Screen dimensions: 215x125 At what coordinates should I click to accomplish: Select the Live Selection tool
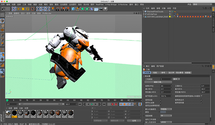click(14, 9)
